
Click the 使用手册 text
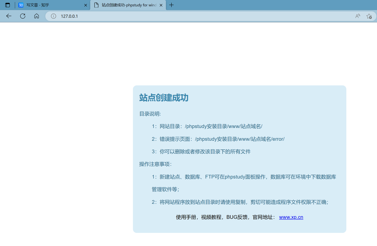(186, 217)
